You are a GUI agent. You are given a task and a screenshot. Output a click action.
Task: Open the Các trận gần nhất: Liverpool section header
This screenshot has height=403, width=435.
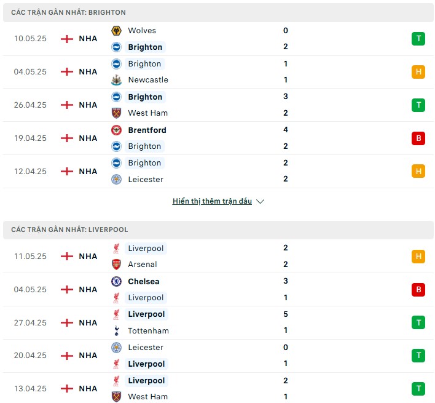(x=218, y=229)
